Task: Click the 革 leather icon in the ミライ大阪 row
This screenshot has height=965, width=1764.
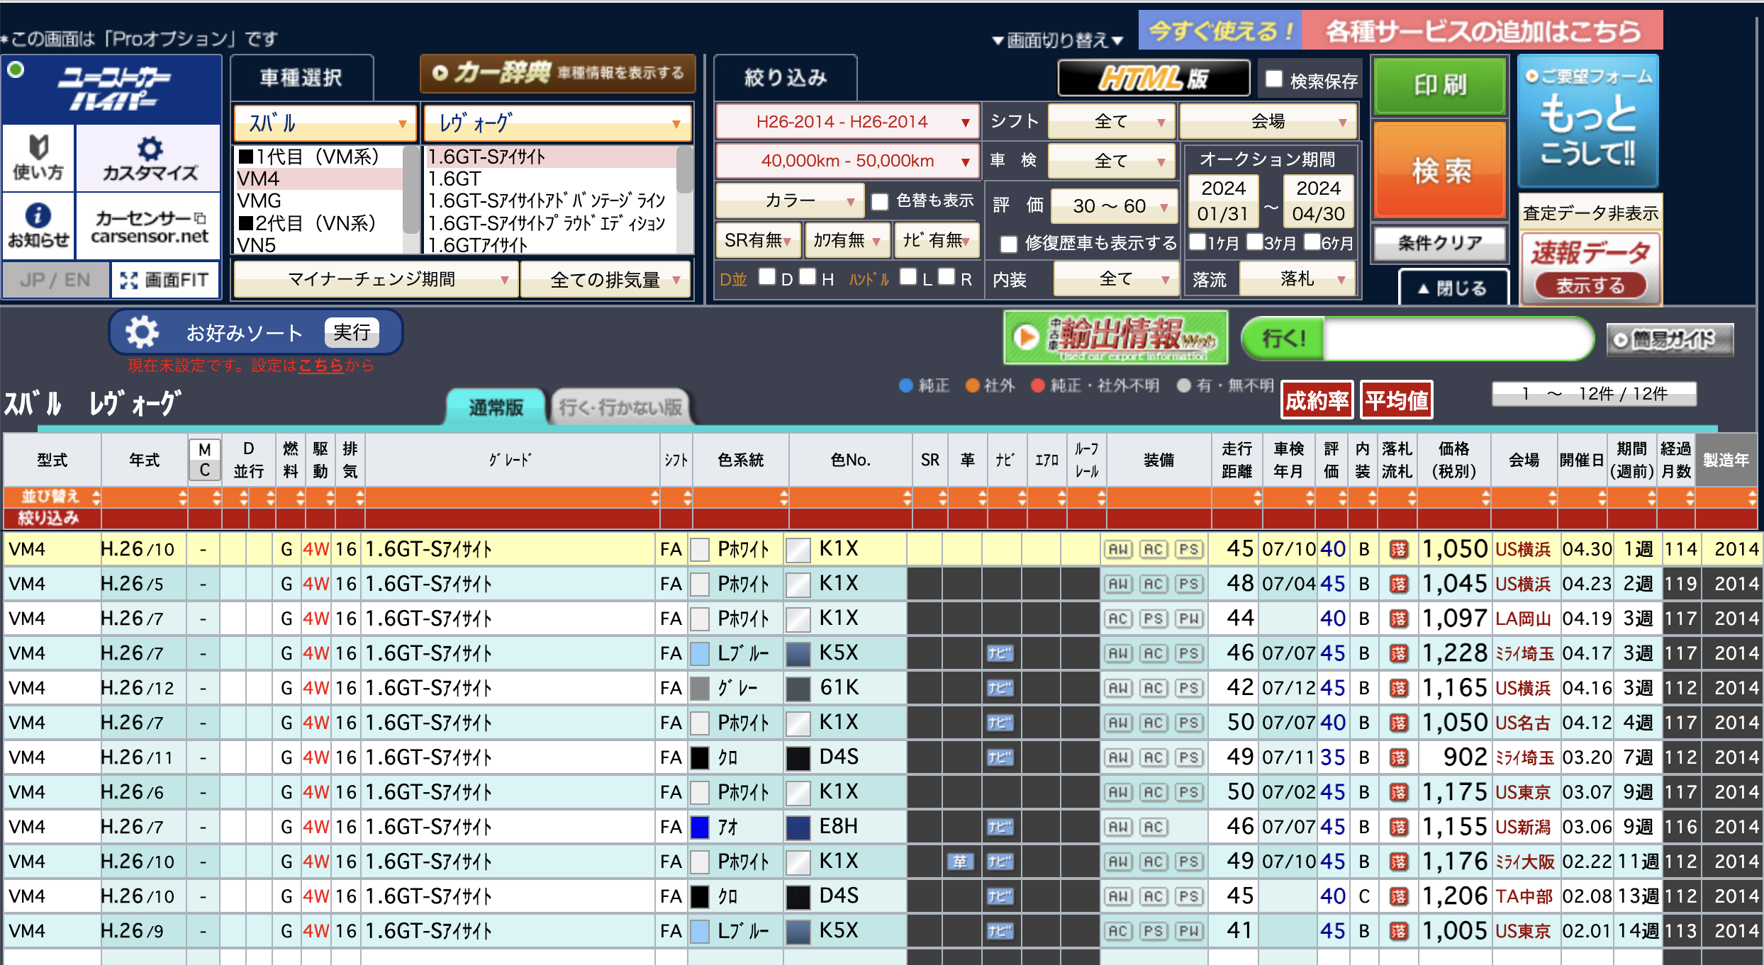Action: (960, 862)
